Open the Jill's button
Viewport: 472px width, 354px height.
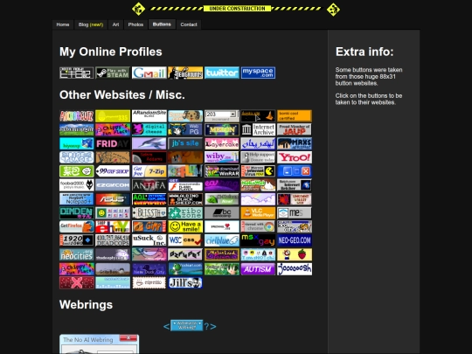pos(185,282)
